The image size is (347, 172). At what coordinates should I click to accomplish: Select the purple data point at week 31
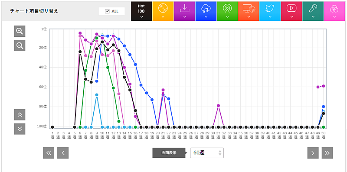tap(219, 105)
